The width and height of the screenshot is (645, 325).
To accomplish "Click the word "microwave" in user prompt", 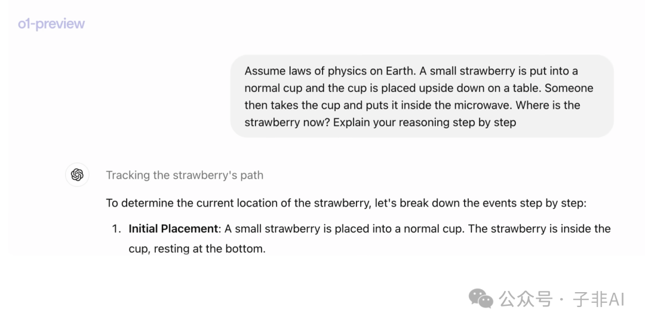I will 483,105.
